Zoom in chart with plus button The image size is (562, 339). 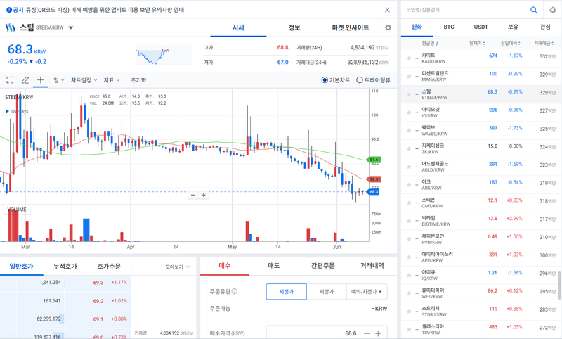click(204, 195)
